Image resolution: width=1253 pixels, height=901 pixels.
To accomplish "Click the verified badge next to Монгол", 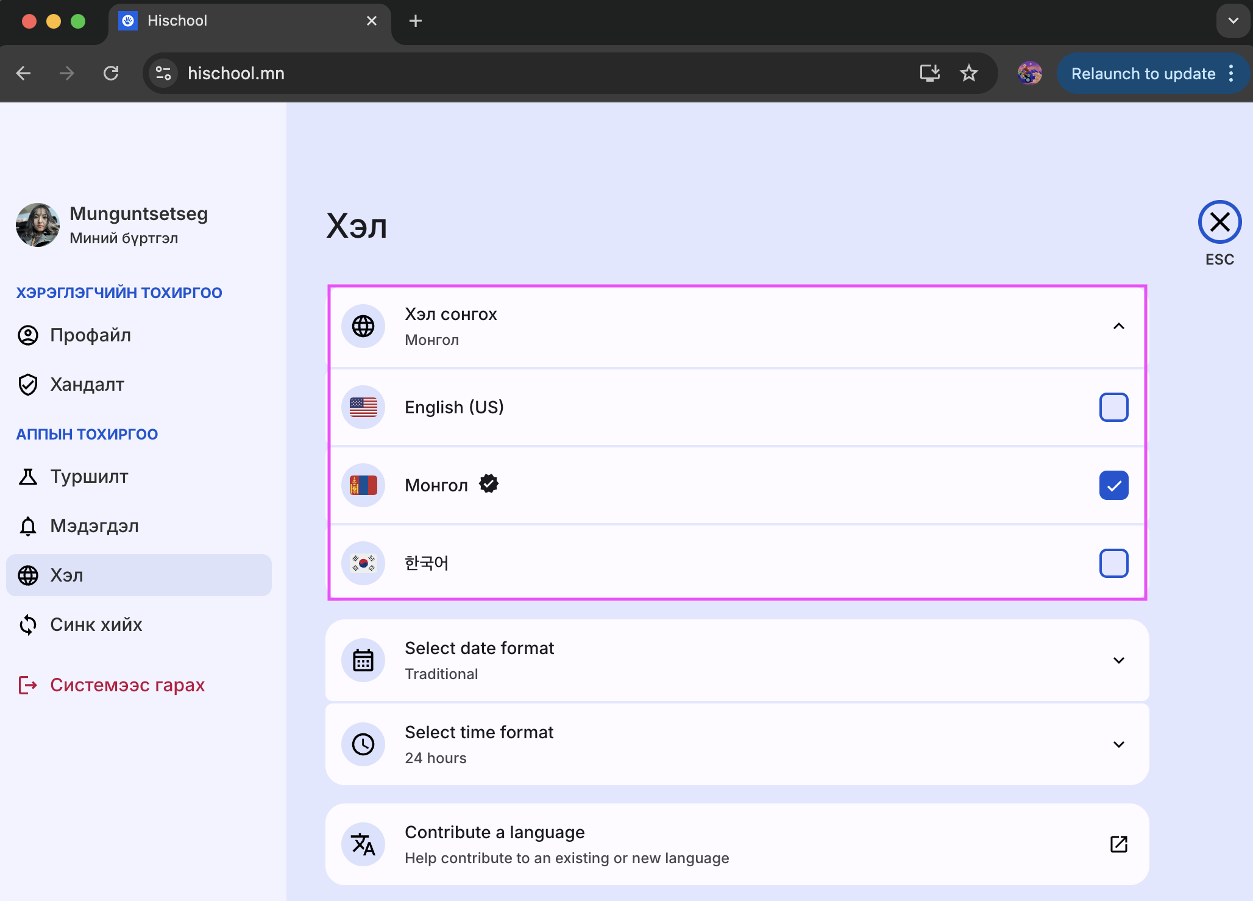I will [x=489, y=484].
